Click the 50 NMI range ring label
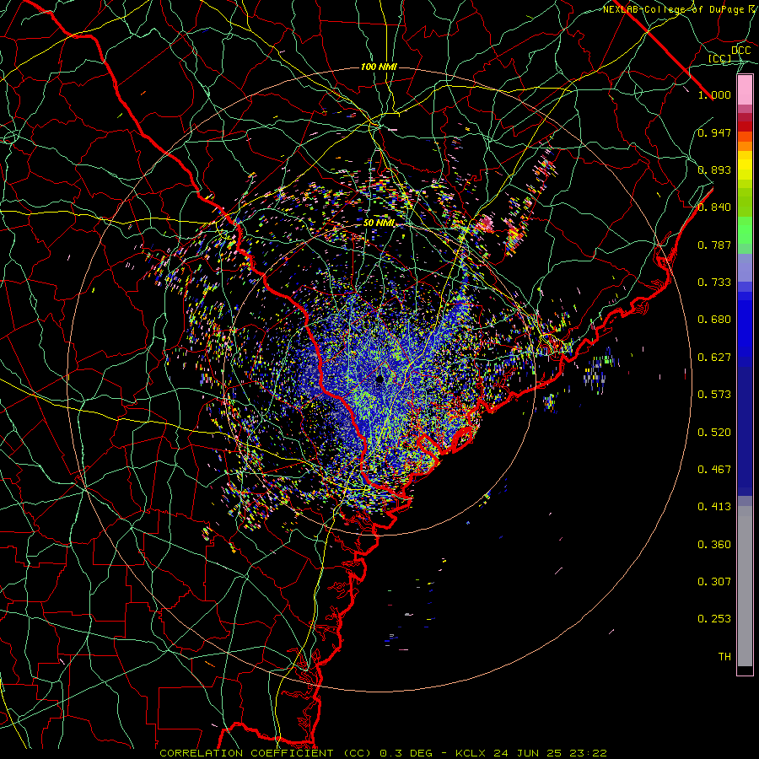The height and width of the screenshot is (759, 759). [x=379, y=223]
